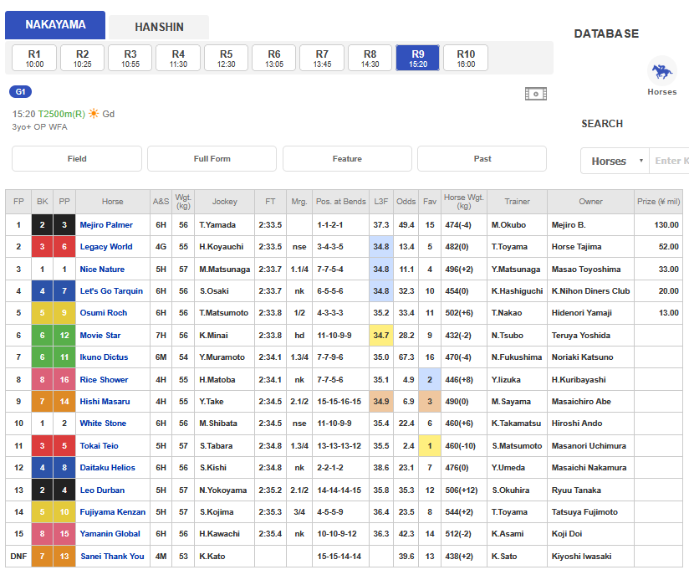Click the G1 grade badge

click(20, 92)
